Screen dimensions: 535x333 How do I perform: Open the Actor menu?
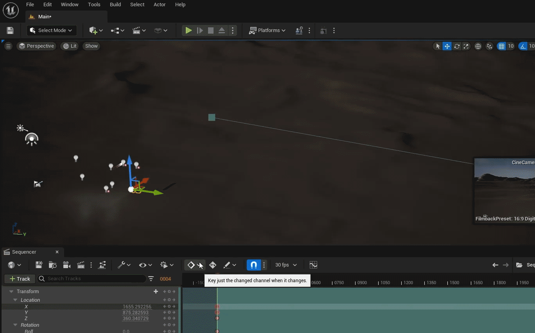(x=159, y=4)
